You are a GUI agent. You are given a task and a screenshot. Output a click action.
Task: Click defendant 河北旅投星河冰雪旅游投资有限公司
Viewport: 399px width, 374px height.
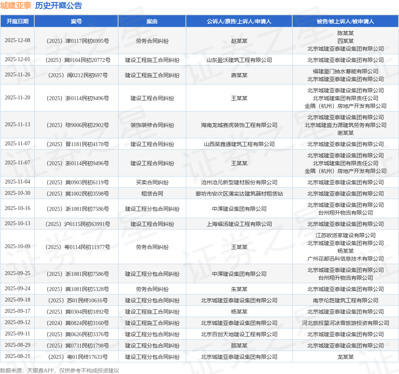coord(345,323)
